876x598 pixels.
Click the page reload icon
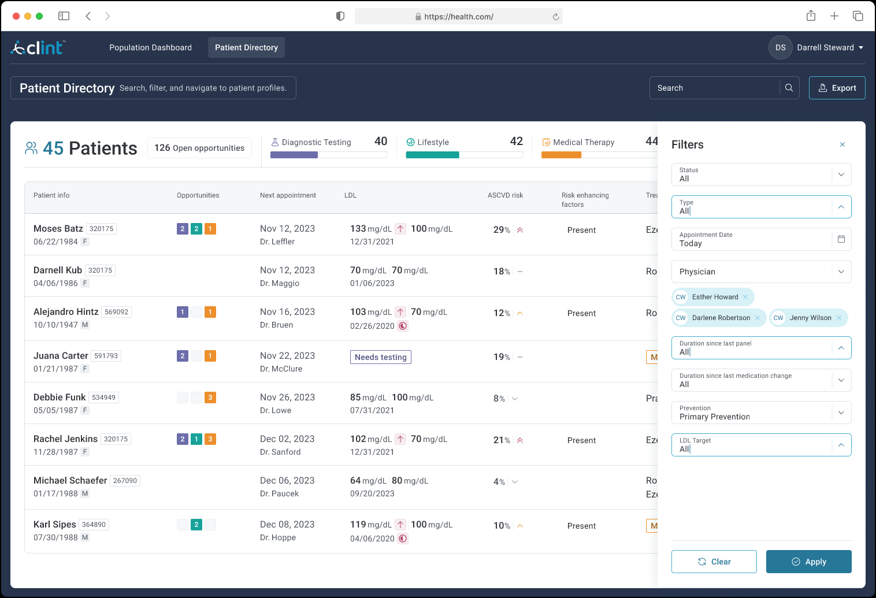(x=555, y=17)
